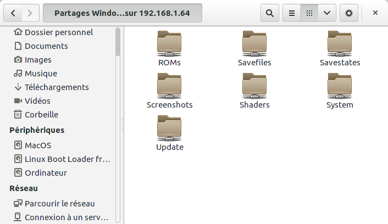The height and width of the screenshot is (224, 388).
Task: Click the path bar showing 192.168.1.64
Action: pos(123,13)
